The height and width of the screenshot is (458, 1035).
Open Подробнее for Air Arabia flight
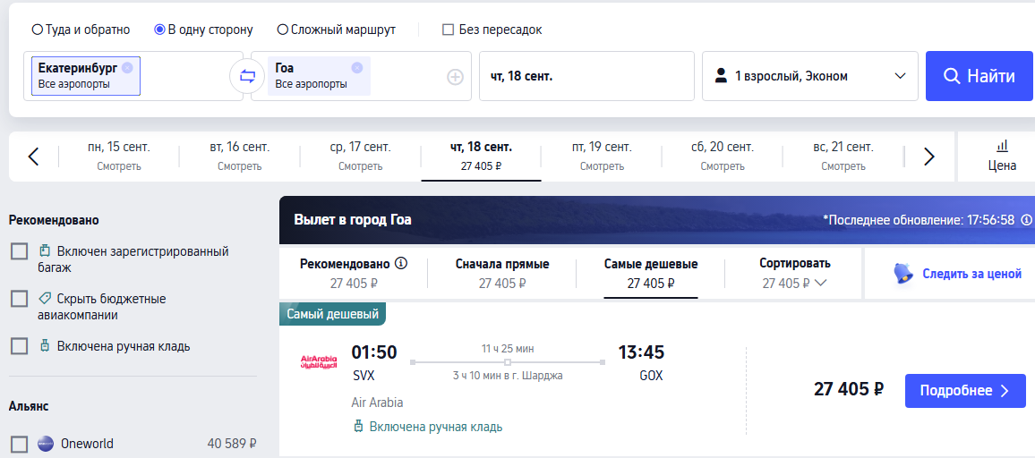pos(965,391)
